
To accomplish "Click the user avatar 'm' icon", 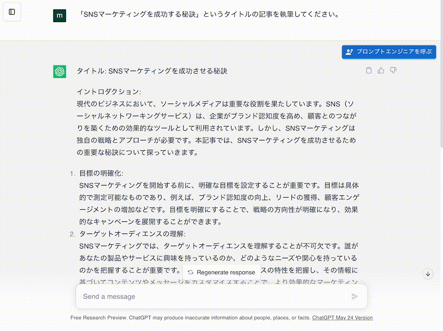I will tap(60, 16).
